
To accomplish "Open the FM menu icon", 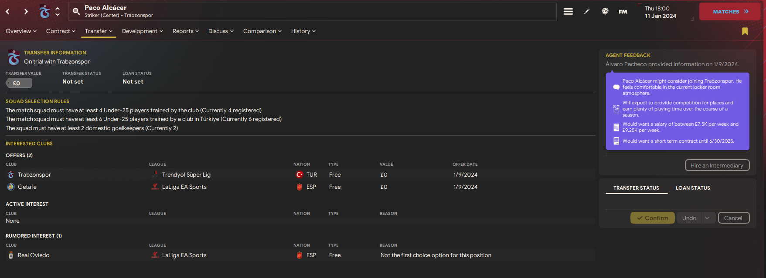I will [623, 12].
